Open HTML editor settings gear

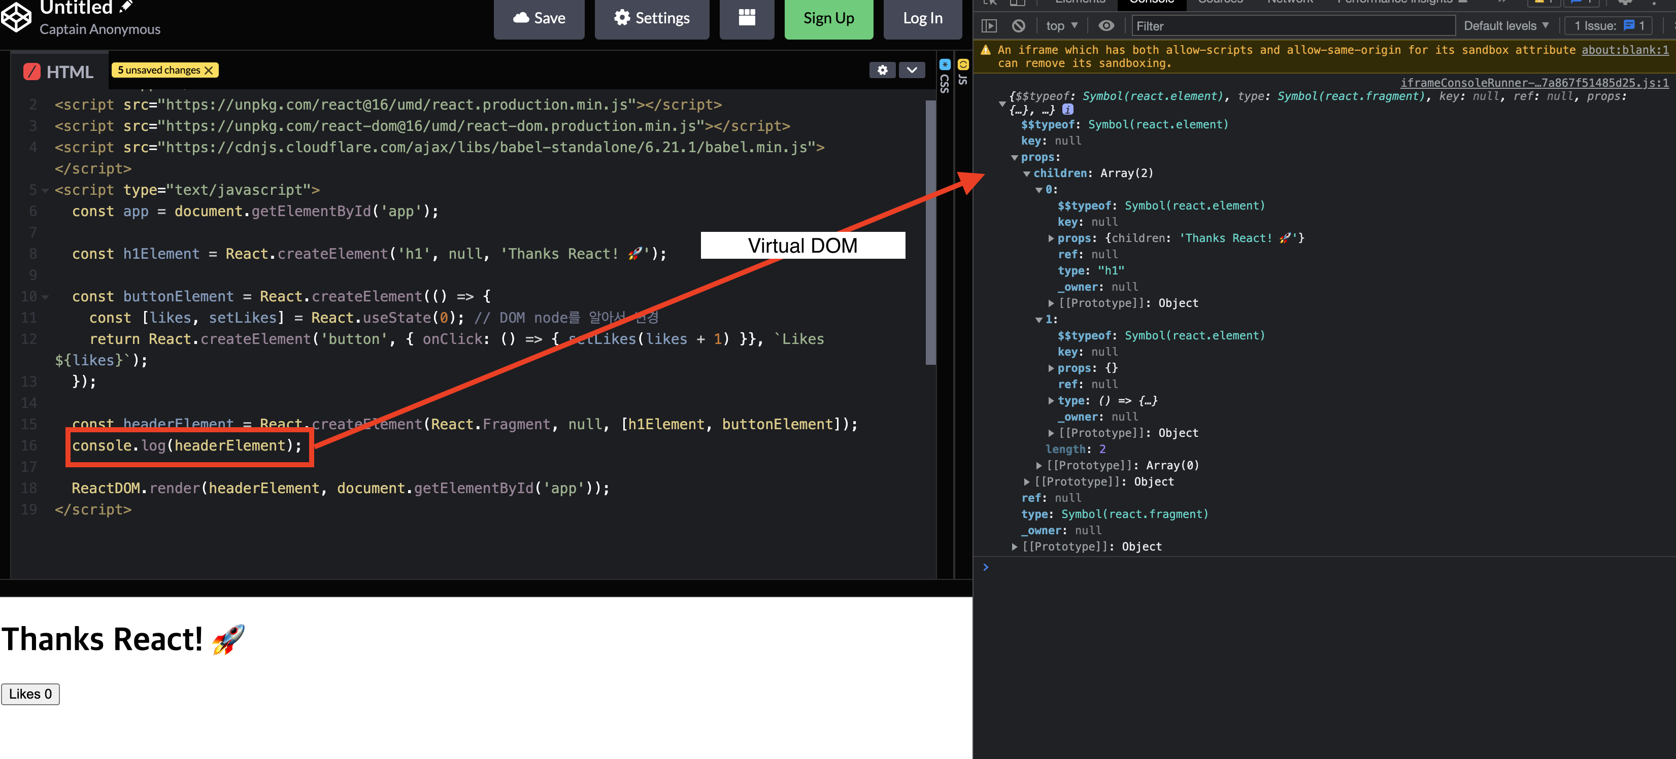coord(882,70)
